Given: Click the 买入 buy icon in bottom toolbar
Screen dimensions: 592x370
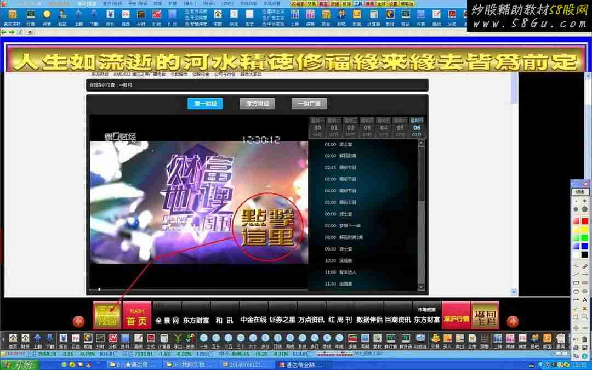Looking at the screenshot, I should [447, 340].
